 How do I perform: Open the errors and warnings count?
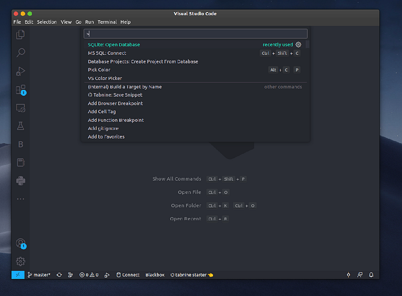tap(89, 275)
